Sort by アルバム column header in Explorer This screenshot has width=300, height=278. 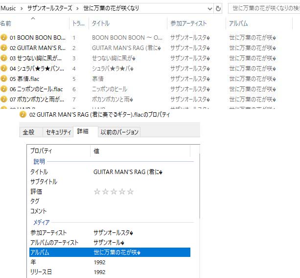(259, 24)
